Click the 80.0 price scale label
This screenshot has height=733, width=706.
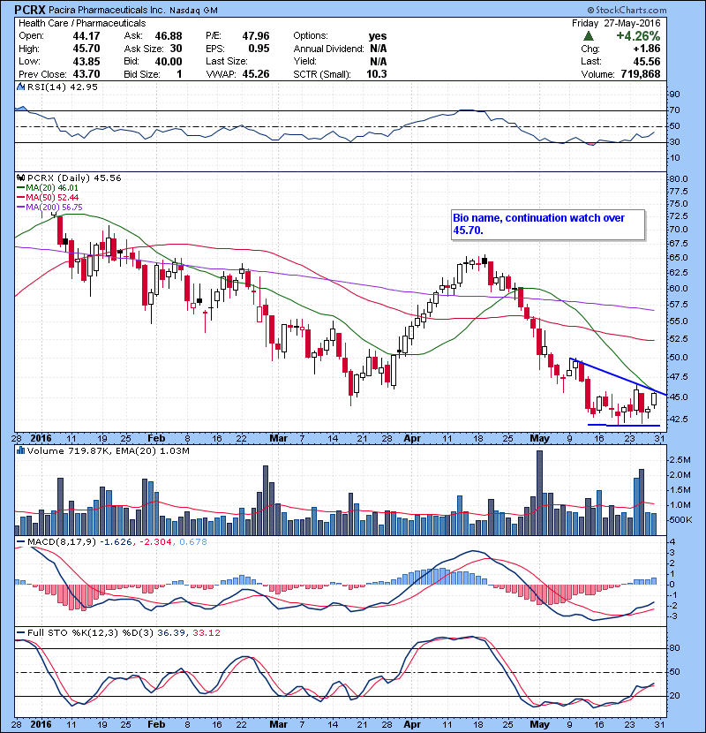click(678, 179)
